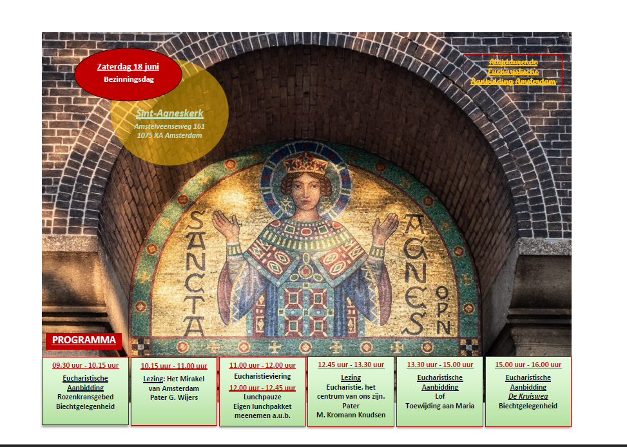
Task: Select the word 'Rozenkransgebed'
Action: [x=86, y=397]
